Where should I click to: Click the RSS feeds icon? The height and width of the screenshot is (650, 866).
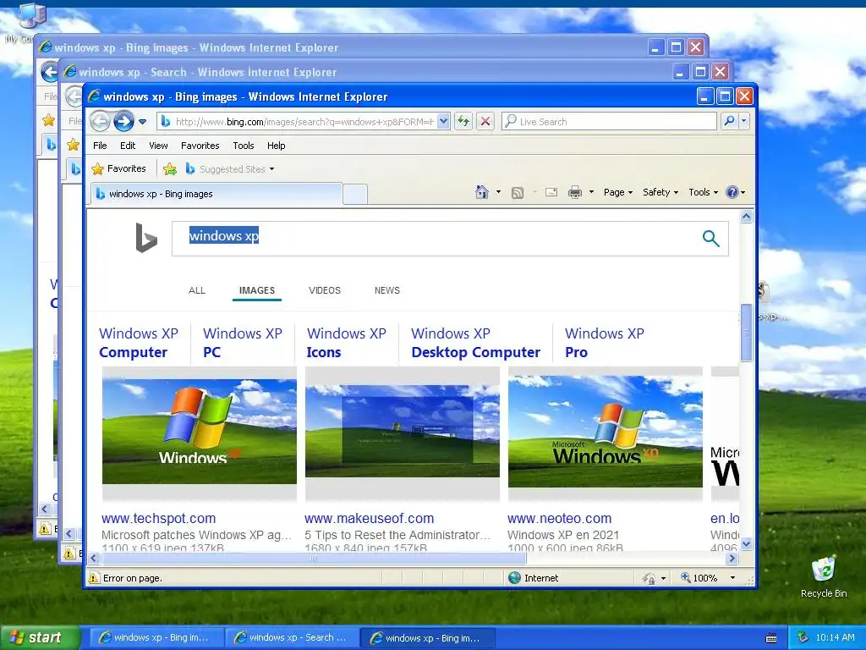click(518, 192)
